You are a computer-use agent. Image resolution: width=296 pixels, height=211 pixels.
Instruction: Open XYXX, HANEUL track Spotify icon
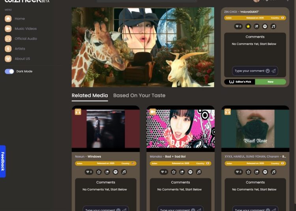(265, 172)
